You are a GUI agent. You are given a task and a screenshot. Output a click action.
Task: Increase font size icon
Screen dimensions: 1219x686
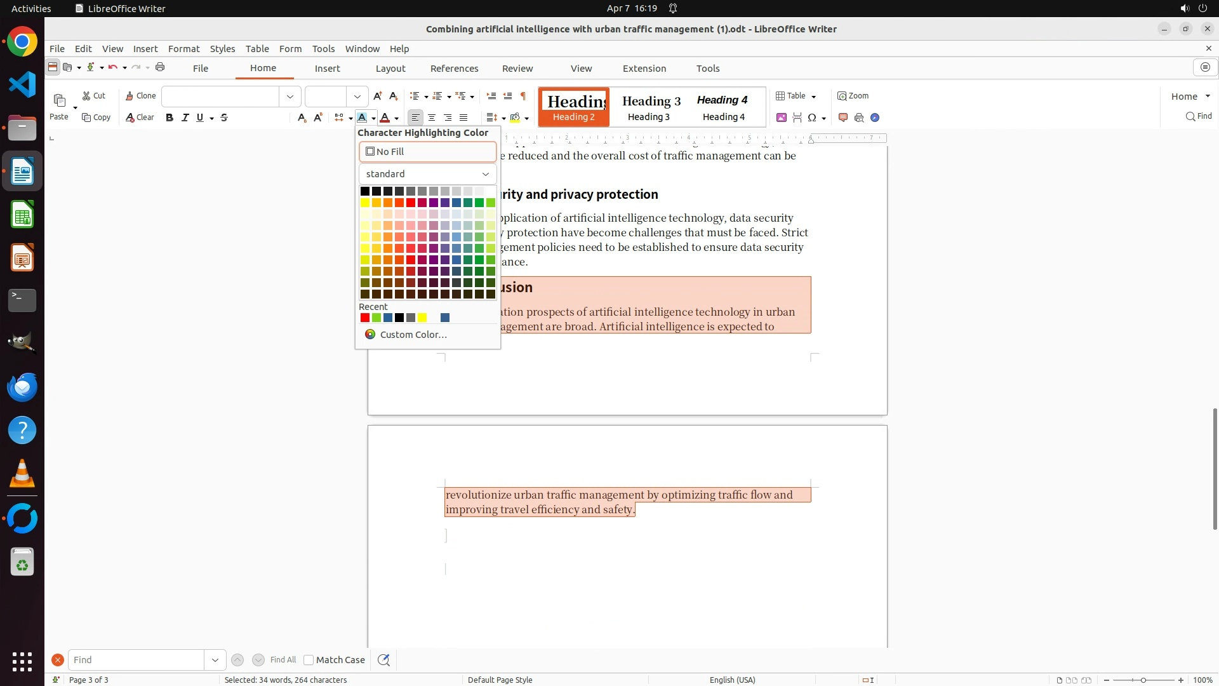tap(378, 96)
